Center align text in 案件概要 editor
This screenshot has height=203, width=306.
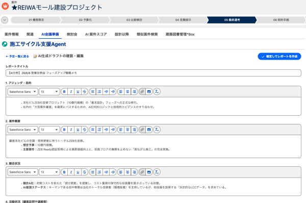[x=127, y=130]
